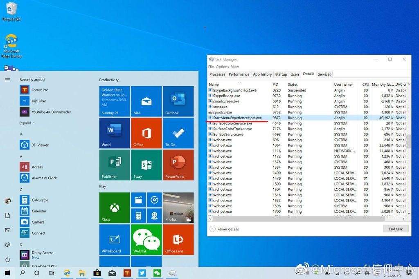Open Task View on the taskbar
Image resolution: width=419 pixels, height=279 pixels.
(52, 273)
